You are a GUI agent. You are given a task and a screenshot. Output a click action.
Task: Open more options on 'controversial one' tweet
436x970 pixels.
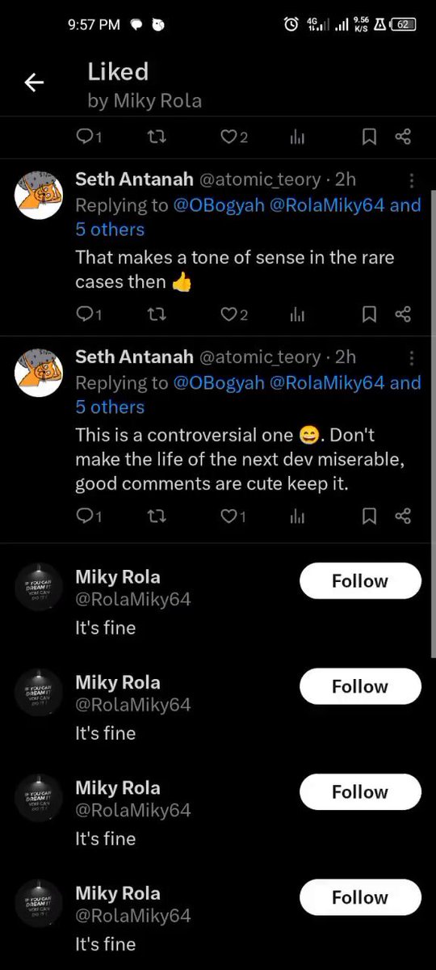[412, 357]
